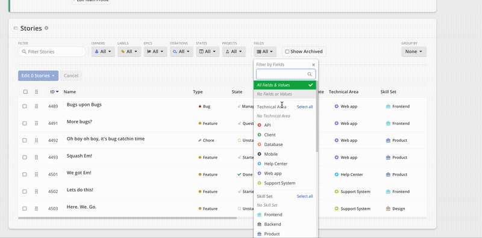Choose the API technical area option
Image resolution: width=482 pixels, height=238 pixels.
point(285,125)
